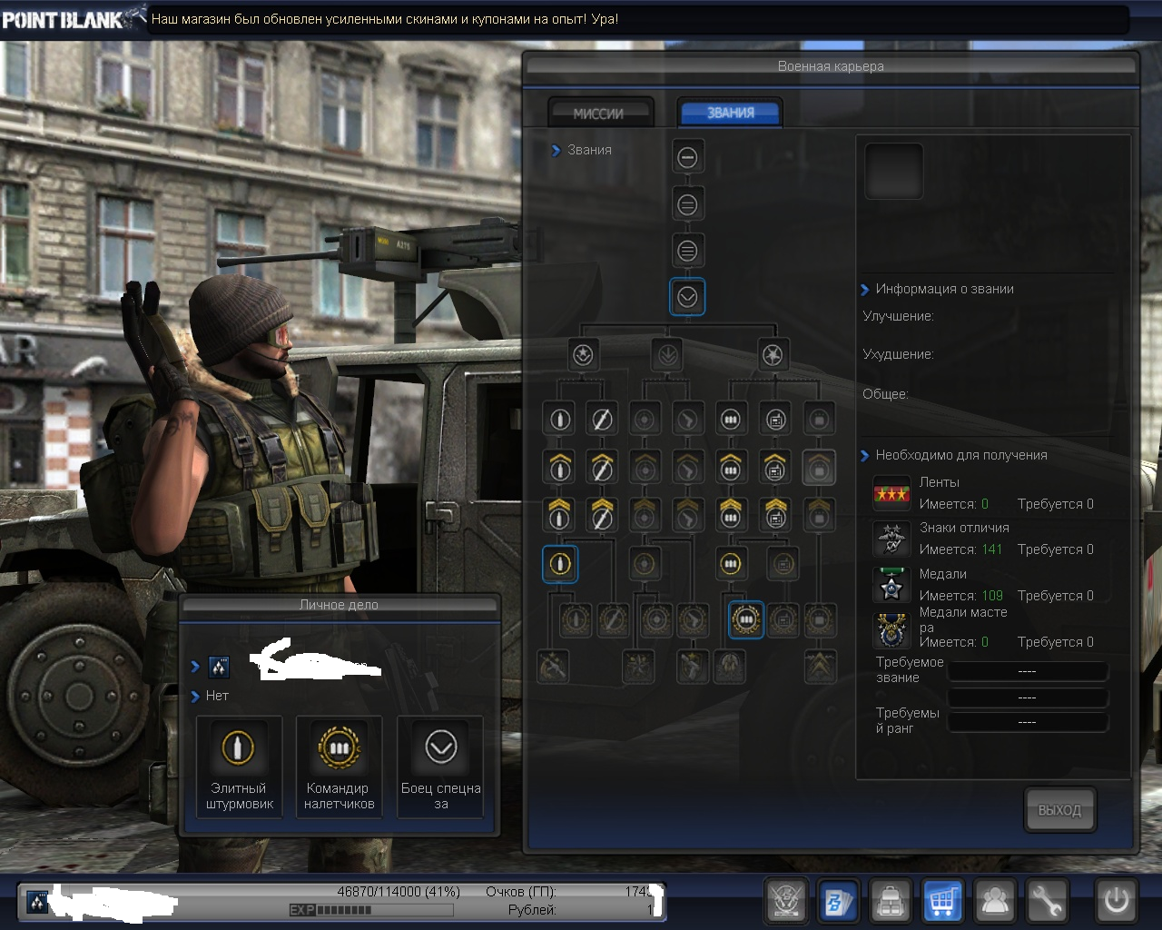The image size is (1162, 930).
Task: Click the Боец спецназа badge in Личное дело
Action: pos(440,767)
